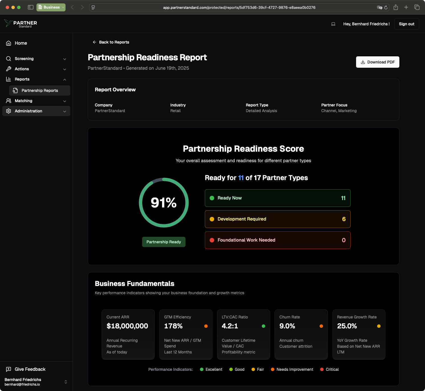
Task: Click the Ready Now row
Action: [278, 198]
